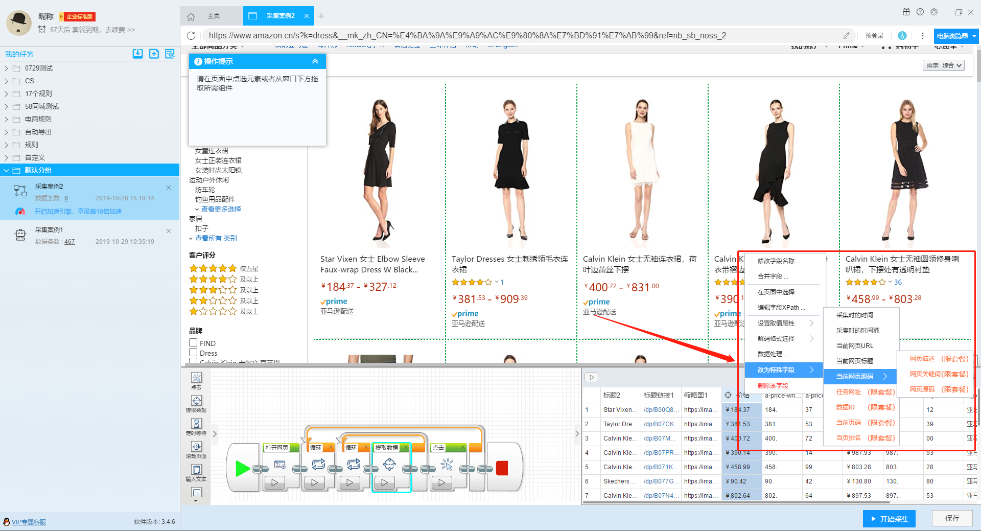Screen dimensions: 981x531
Task: Open the VIP专属客服 link
Action: [29, 522]
